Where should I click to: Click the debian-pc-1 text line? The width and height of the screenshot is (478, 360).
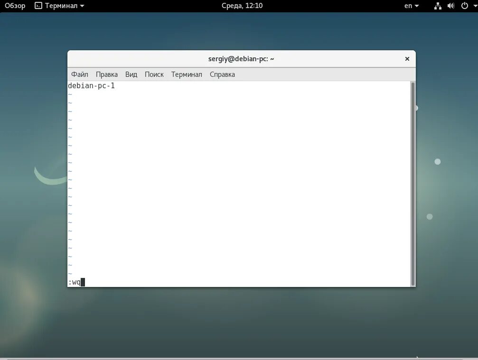(92, 86)
